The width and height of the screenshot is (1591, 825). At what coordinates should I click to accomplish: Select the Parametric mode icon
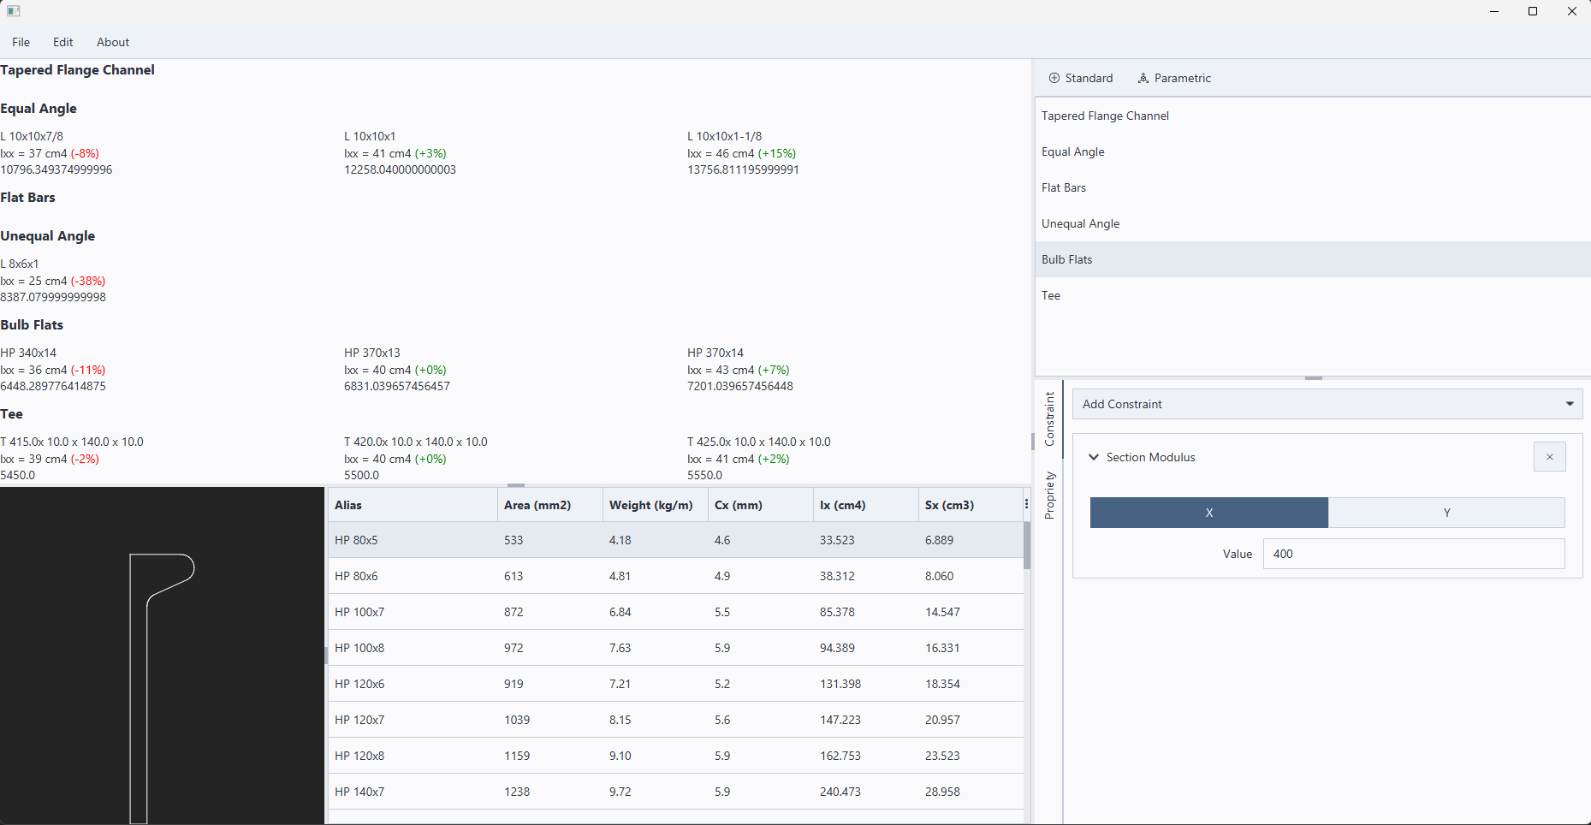click(x=1143, y=78)
